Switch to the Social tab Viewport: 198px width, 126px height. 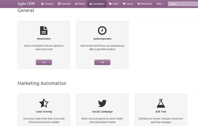pyautogui.click(x=128, y=4)
